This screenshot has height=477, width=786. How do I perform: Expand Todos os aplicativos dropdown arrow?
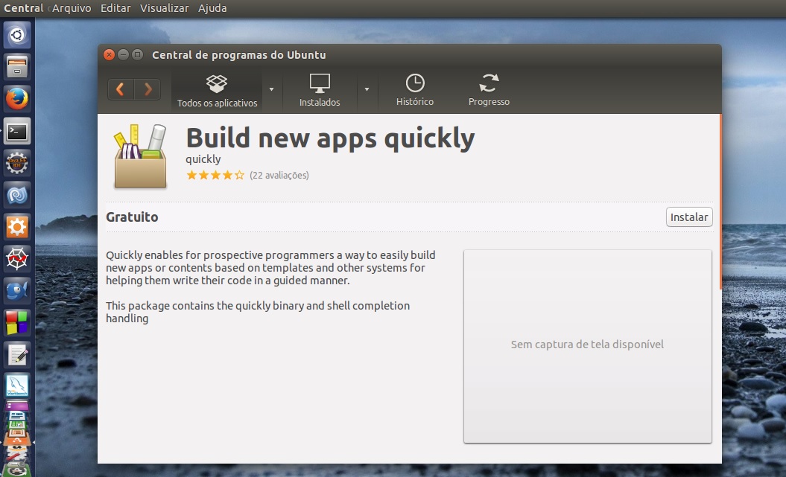[271, 89]
